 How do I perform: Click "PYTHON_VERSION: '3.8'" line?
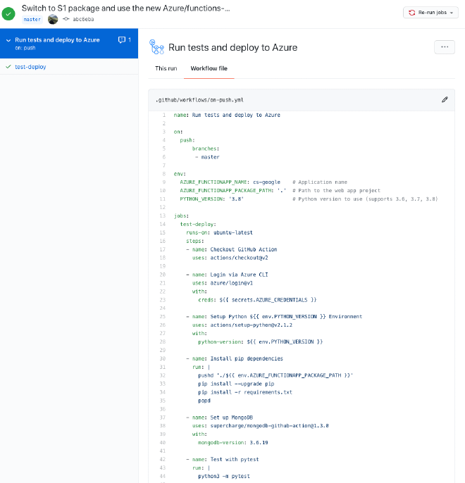(211, 199)
